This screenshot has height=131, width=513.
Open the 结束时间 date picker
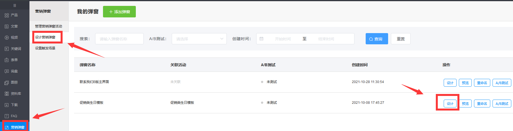point(326,39)
